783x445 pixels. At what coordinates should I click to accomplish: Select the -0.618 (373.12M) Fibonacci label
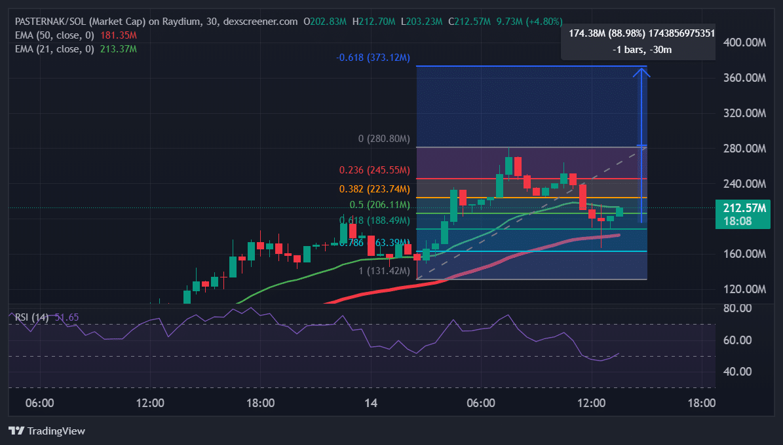tap(372, 58)
